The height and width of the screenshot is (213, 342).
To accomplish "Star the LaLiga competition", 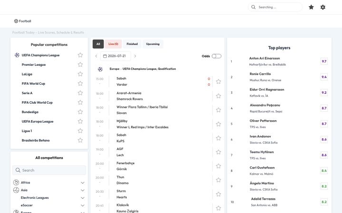I will point(80,74).
